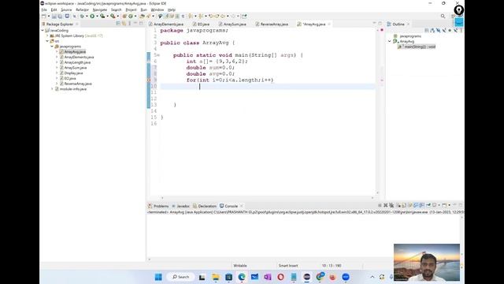This screenshot has width=504, height=284.
Task: Click the Windows Start button on the taskbar
Action: tap(158, 277)
